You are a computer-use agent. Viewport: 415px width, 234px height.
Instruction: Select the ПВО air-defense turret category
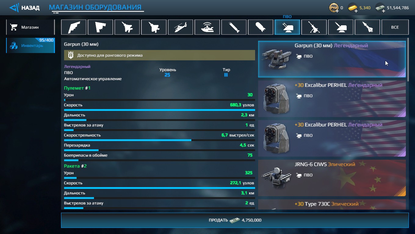(x=287, y=27)
